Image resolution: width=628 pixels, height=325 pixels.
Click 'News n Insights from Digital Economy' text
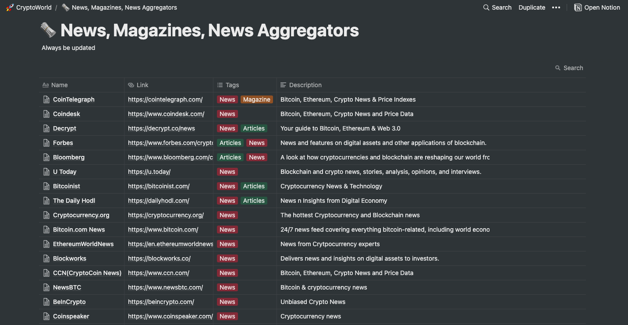(334, 201)
